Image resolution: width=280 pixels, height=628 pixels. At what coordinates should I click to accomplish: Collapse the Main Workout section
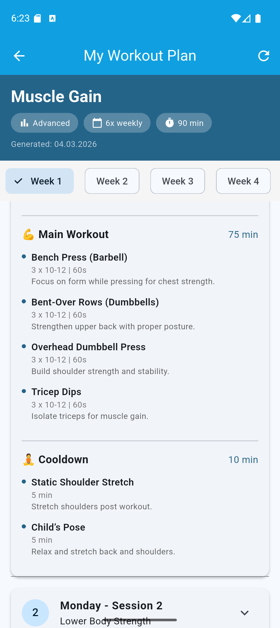(73, 234)
